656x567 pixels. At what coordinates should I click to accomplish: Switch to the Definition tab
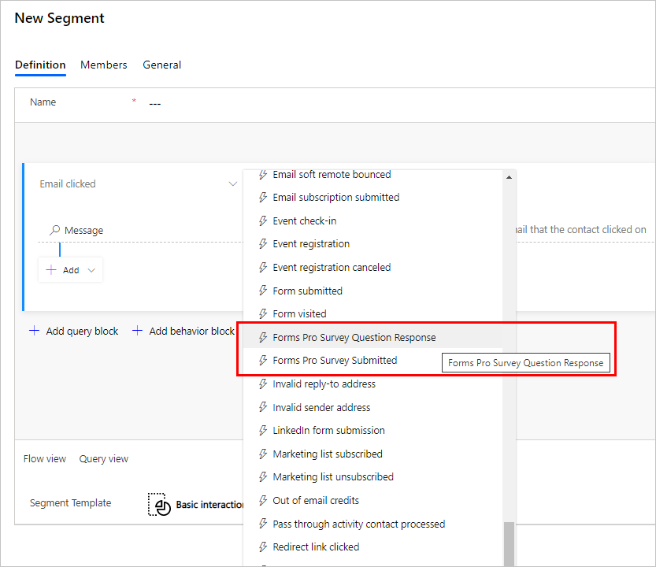(40, 65)
